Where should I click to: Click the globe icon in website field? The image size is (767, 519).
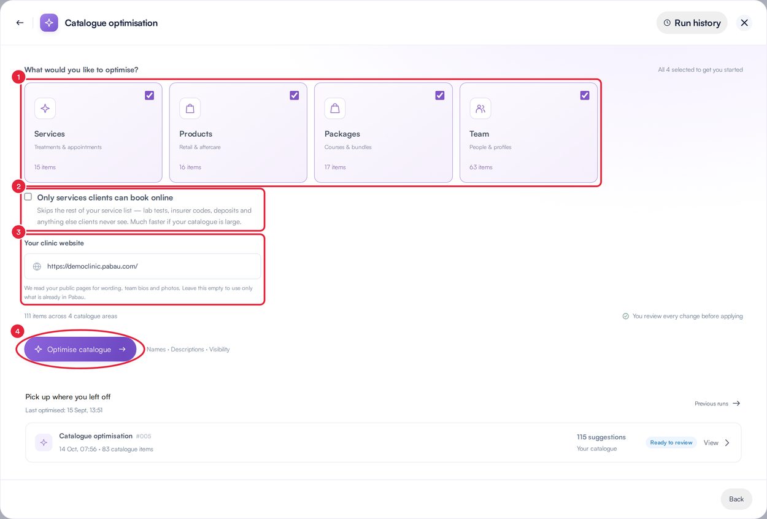(37, 266)
